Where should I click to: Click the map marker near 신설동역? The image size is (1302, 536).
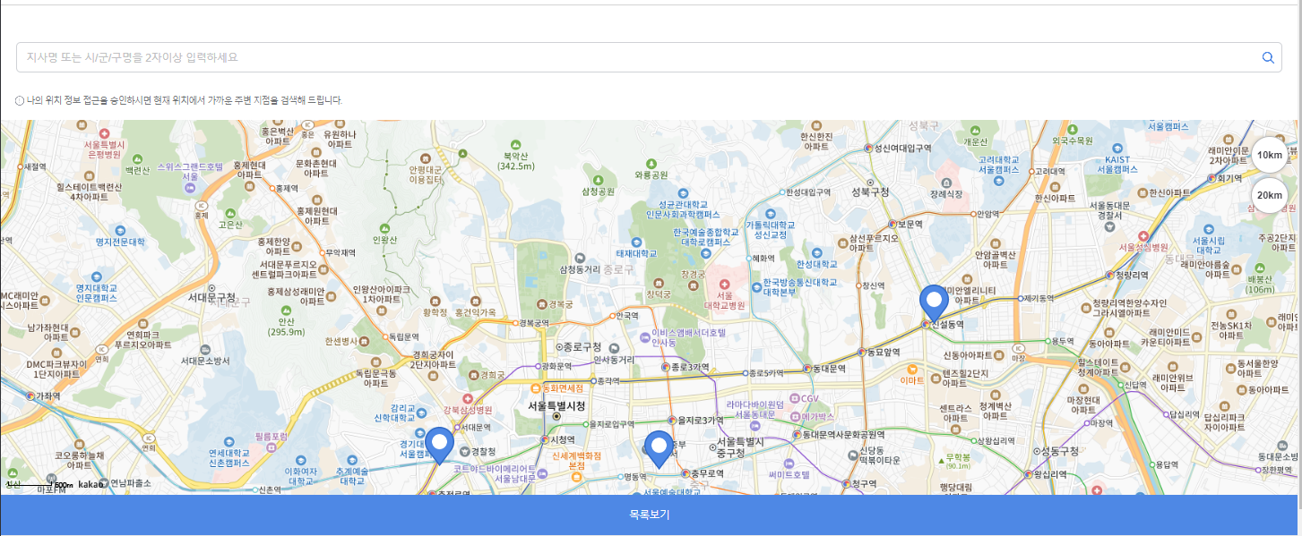point(935,303)
